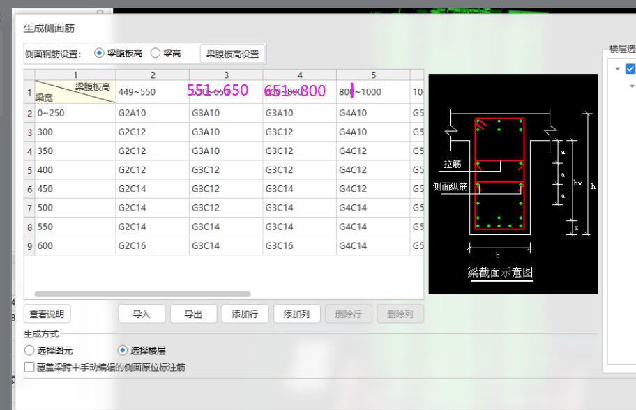Click cell G4C14 in row 550
This screenshot has width=636, height=410.
point(373,227)
